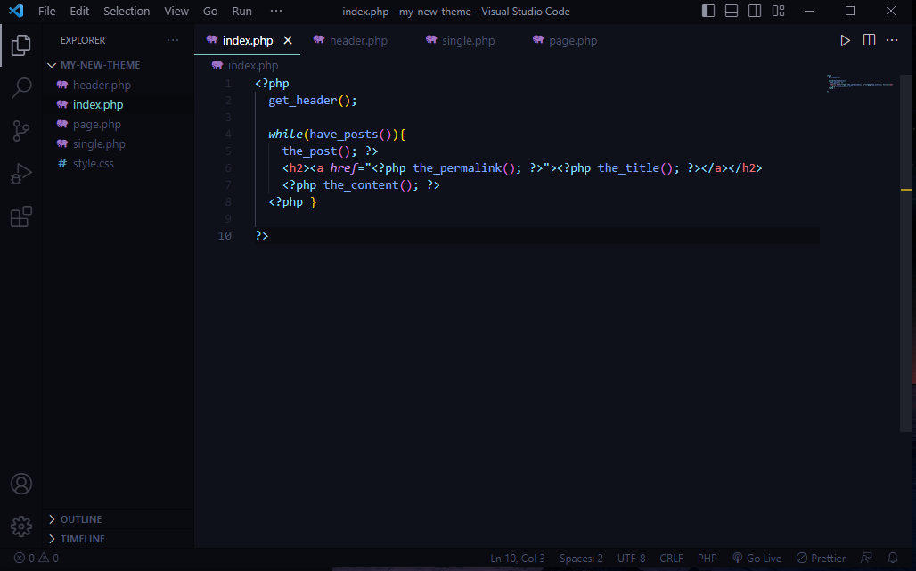Click the window title text in title bar
This screenshot has height=571, width=916.
(456, 11)
